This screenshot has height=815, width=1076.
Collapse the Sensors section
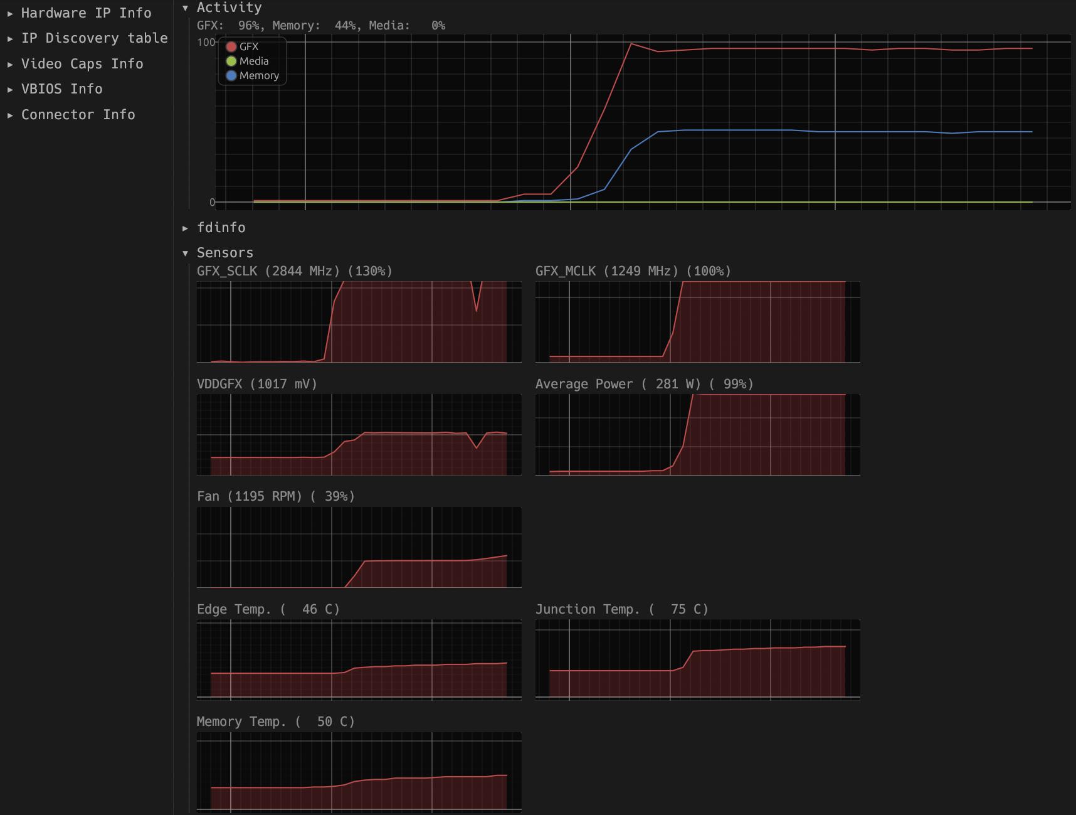click(224, 253)
